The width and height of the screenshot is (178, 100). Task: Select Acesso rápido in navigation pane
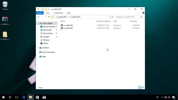[47, 23]
